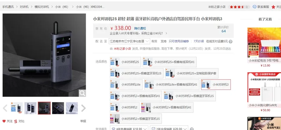Click the product title 小米对讲机2S 超轻 超薄

click(157, 19)
